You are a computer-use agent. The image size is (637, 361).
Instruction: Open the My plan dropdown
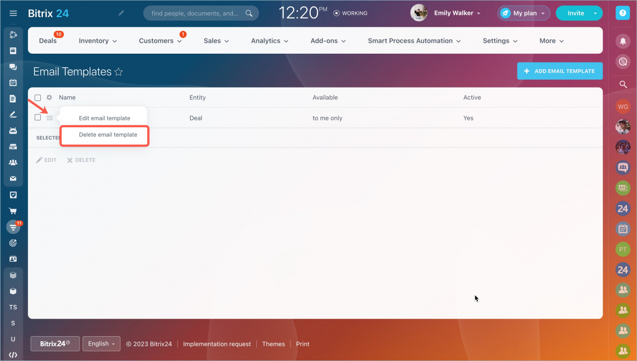524,13
